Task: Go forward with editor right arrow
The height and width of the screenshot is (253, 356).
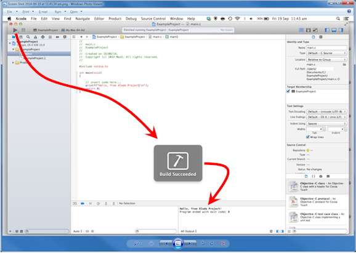Action: [87, 37]
